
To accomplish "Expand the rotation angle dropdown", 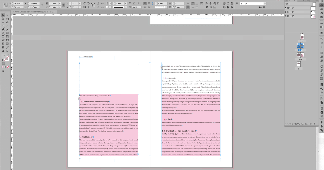I will coord(80,4).
